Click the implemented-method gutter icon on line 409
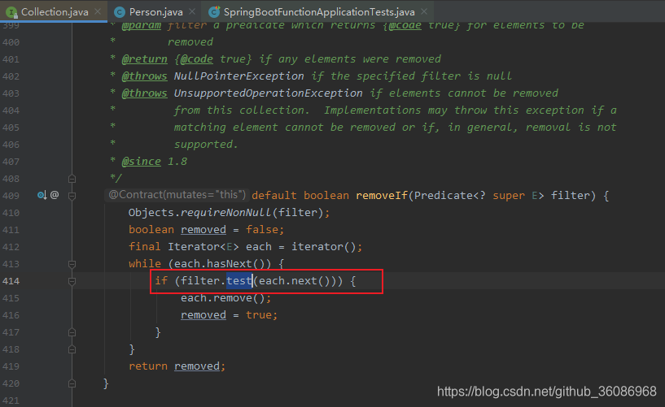Viewport: 665px width, 407px height. point(42,195)
